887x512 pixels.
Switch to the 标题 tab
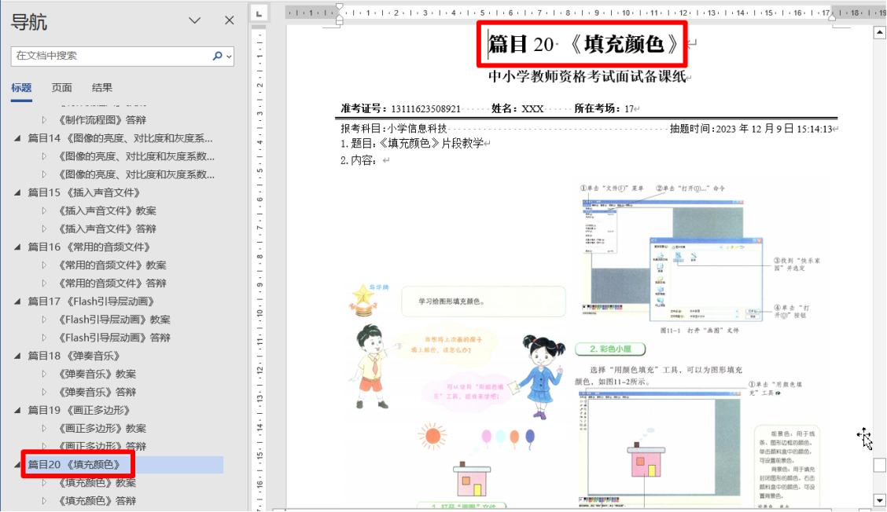(21, 87)
